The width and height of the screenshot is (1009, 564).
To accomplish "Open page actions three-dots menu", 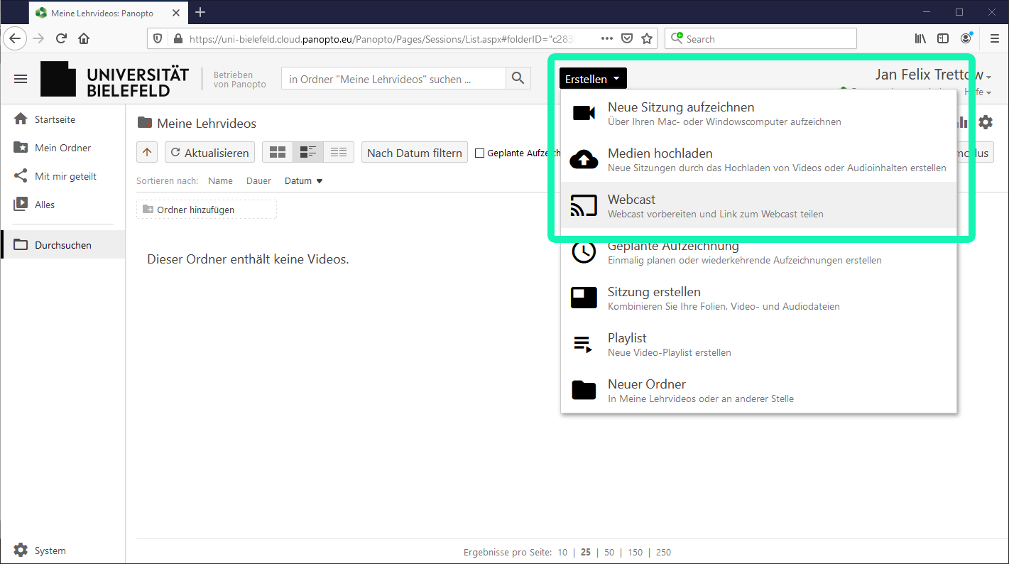I will click(x=606, y=38).
